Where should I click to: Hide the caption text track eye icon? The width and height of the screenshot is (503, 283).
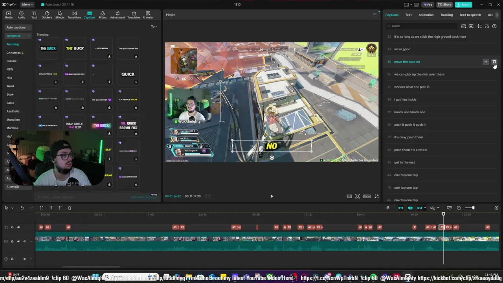(x=18, y=227)
